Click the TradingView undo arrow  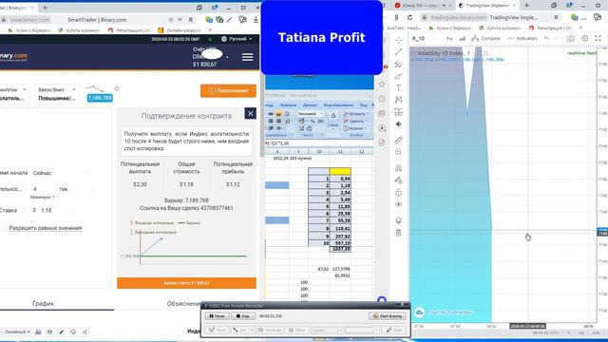pyautogui.click(x=546, y=38)
